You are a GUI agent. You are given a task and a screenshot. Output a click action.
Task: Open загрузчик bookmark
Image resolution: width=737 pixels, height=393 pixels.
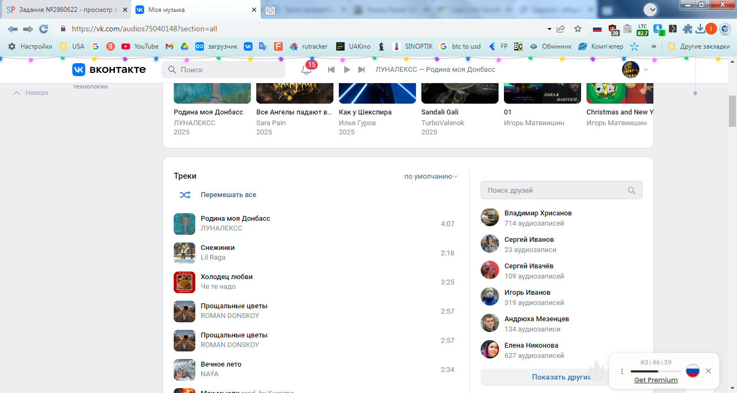(216, 46)
